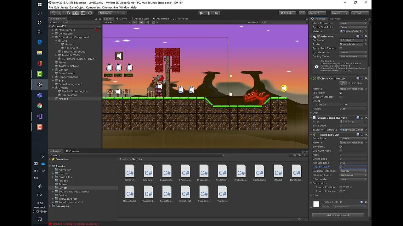Select the Hand tool in the toolbar

(x=54, y=13)
